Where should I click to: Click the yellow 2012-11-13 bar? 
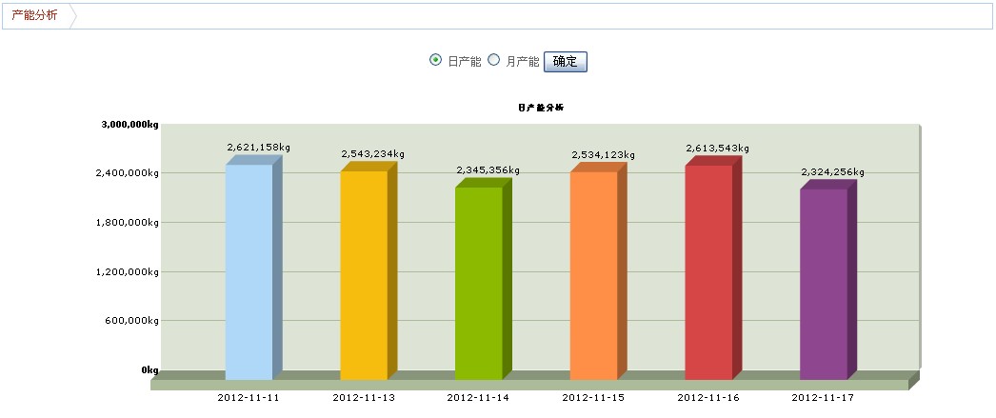364,274
